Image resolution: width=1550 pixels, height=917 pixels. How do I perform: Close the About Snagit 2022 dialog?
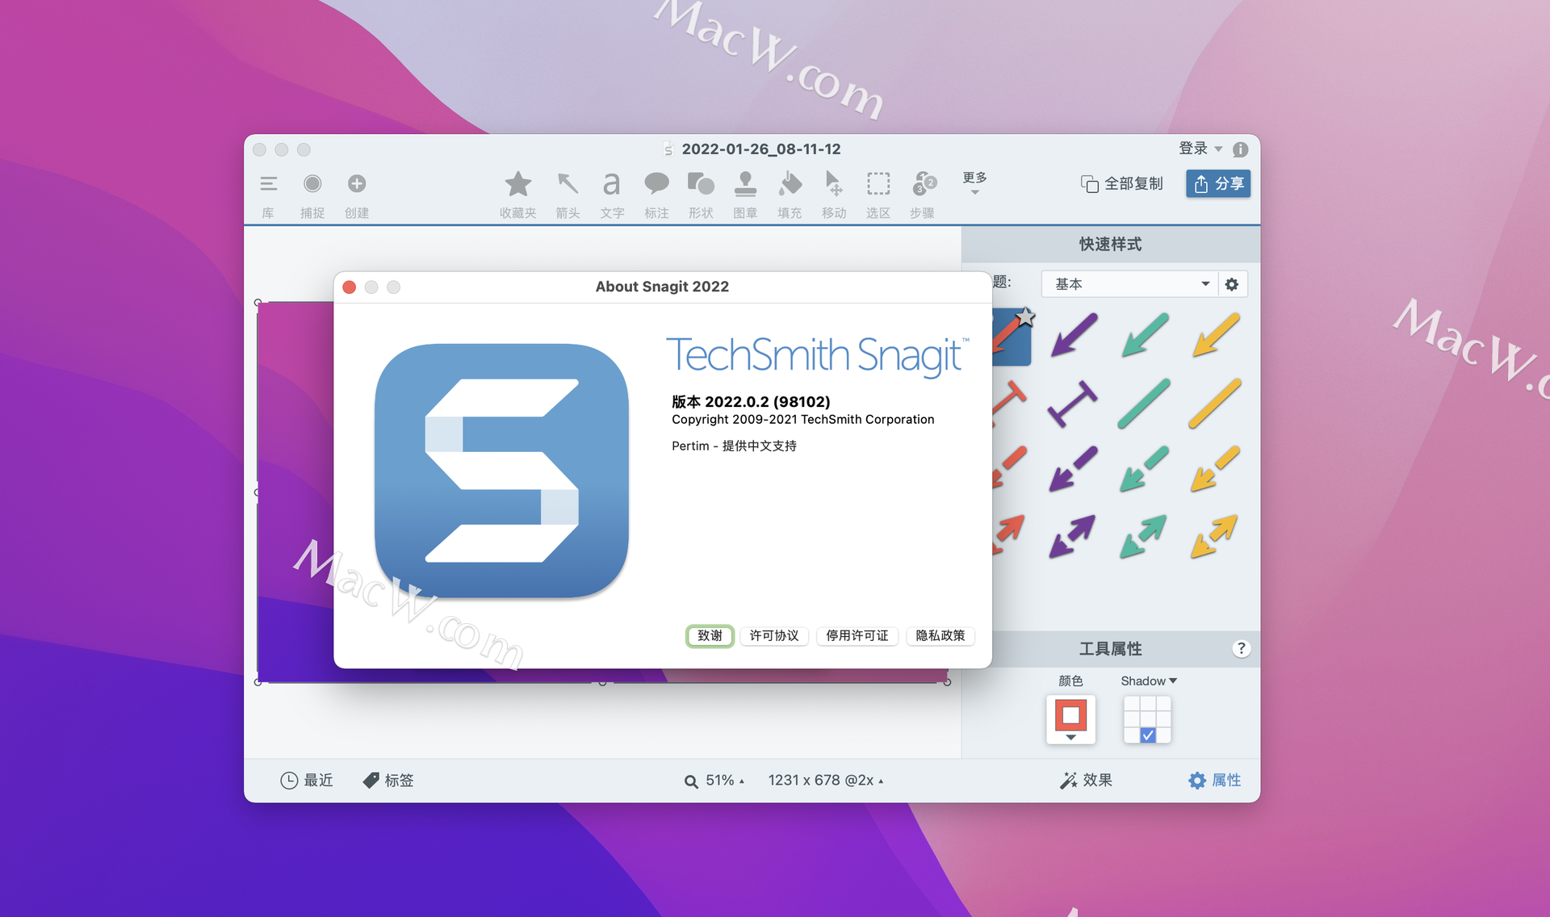[350, 287]
